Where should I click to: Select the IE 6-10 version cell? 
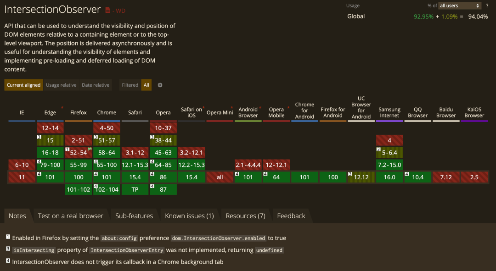[22, 165]
